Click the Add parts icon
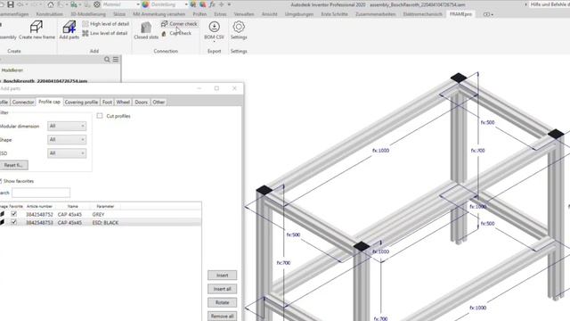Image resolution: width=570 pixels, height=321 pixels. coord(69,27)
